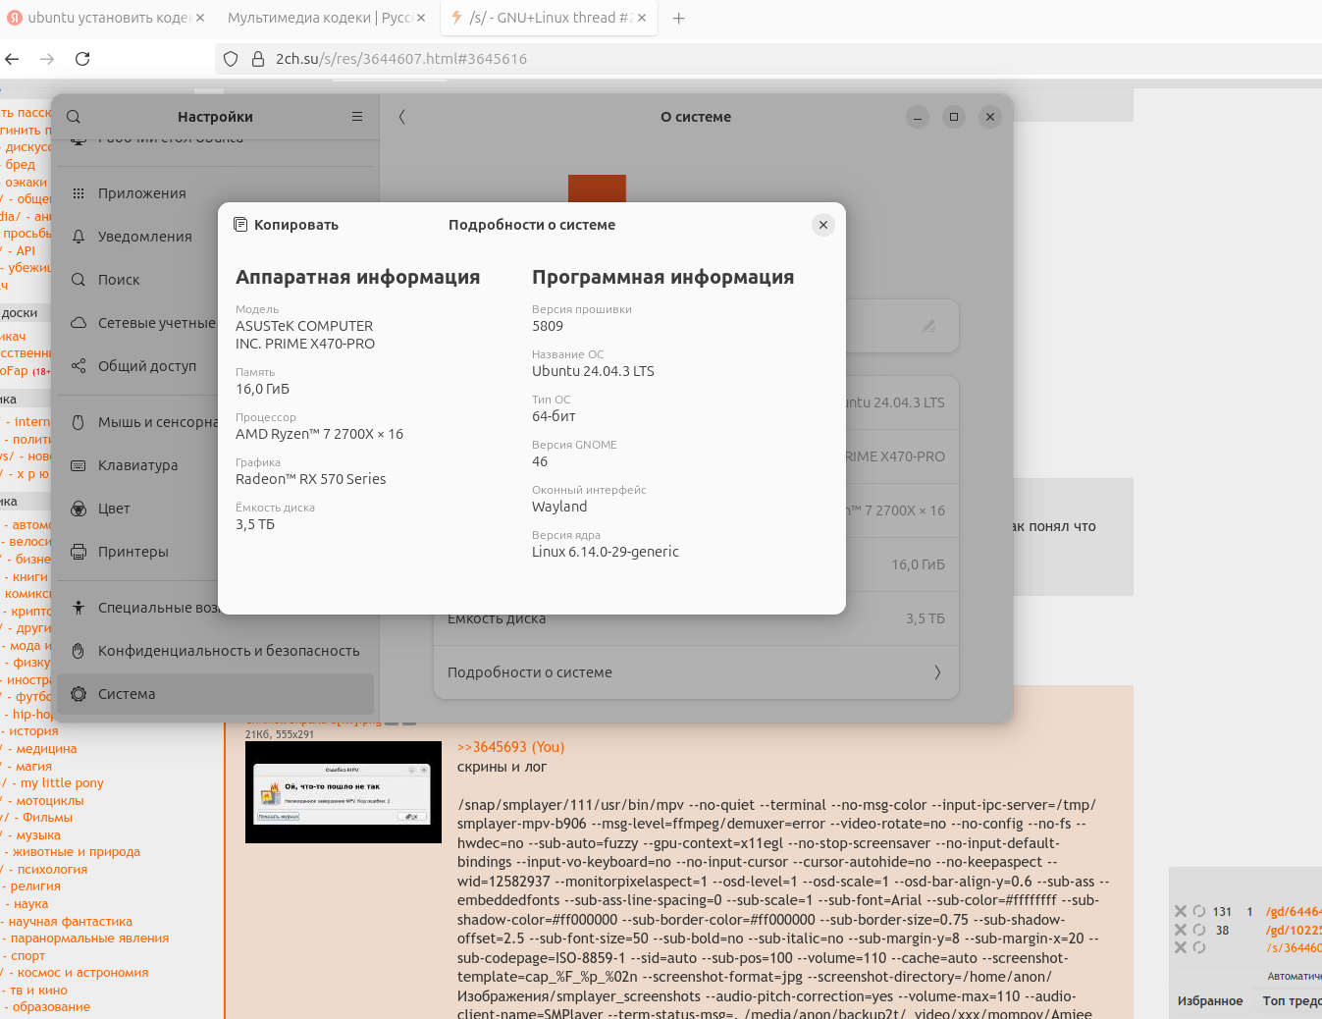The image size is (1322, 1019).
Task: Switch to the 'ubuntu установить' browser tab
Action: 106,18
